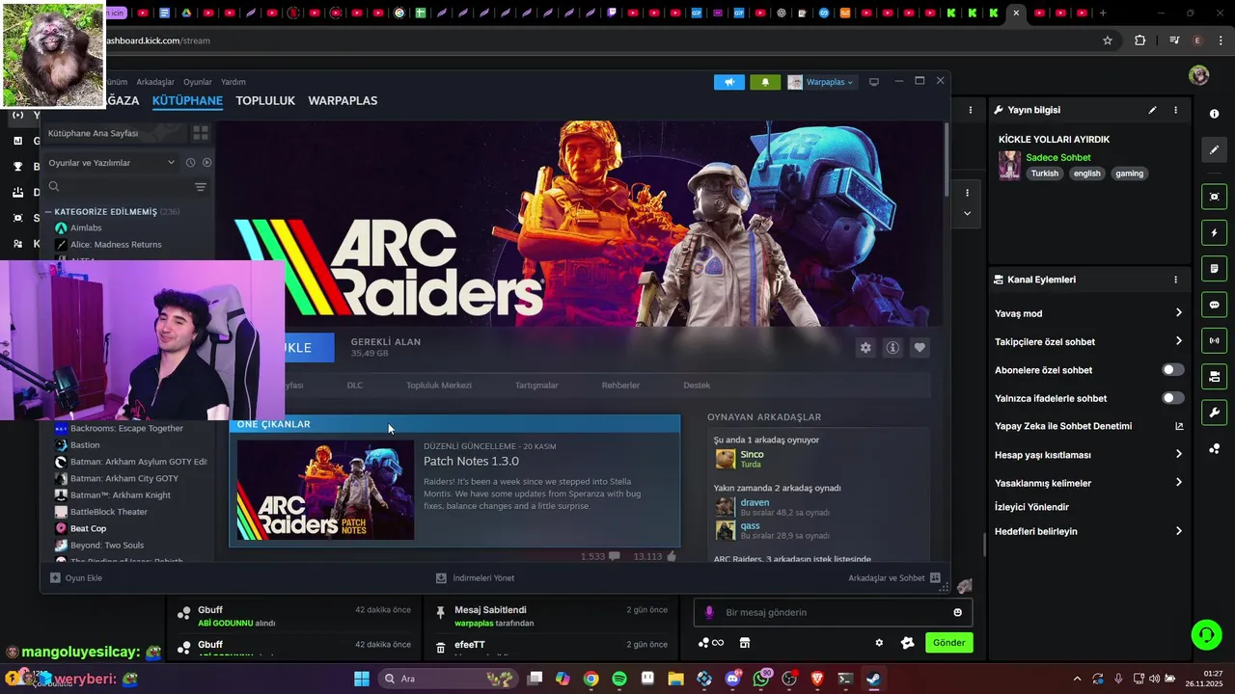
Task: Toggle Abonelere özel sohbet switch
Action: click(1172, 370)
